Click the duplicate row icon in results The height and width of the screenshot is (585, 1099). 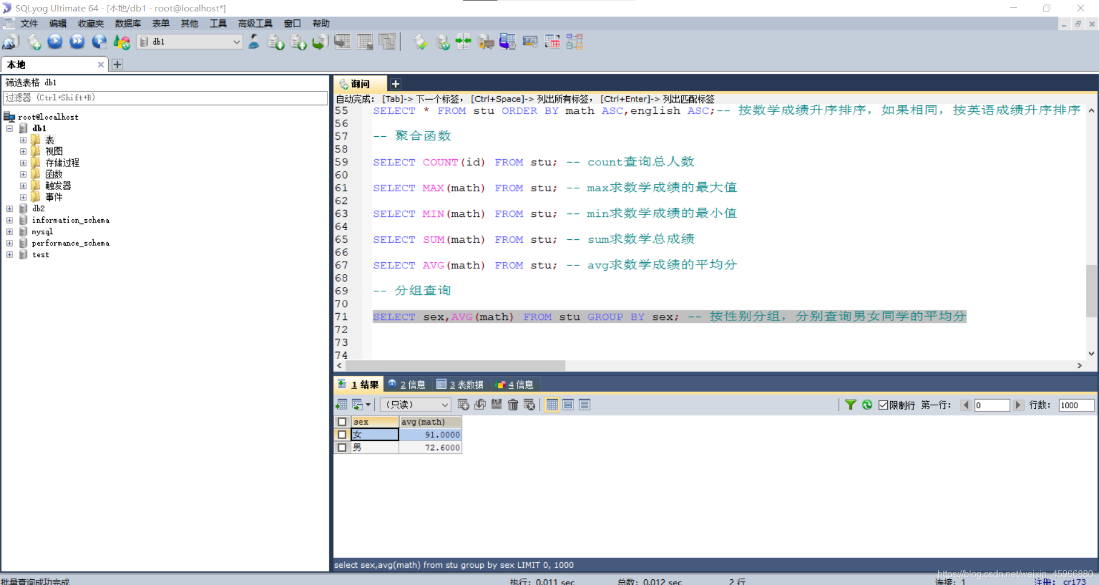click(480, 405)
